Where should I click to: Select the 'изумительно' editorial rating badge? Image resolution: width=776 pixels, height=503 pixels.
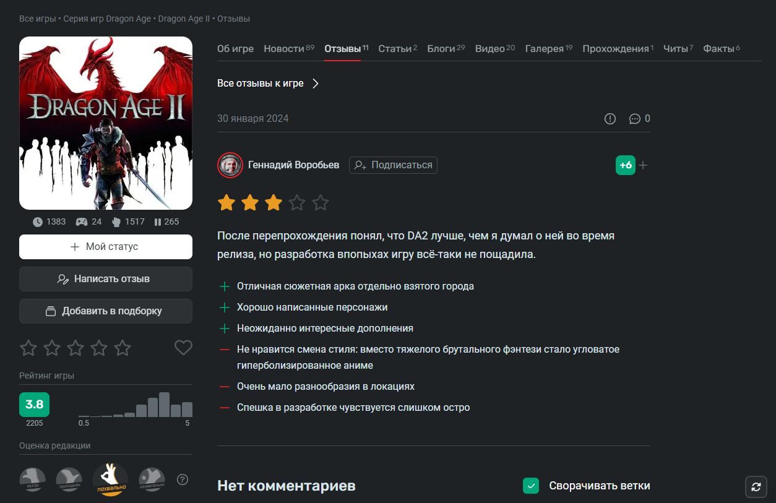152,479
